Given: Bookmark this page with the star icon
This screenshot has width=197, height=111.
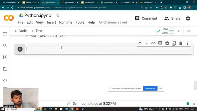Looking at the screenshot, I should coord(151,7).
